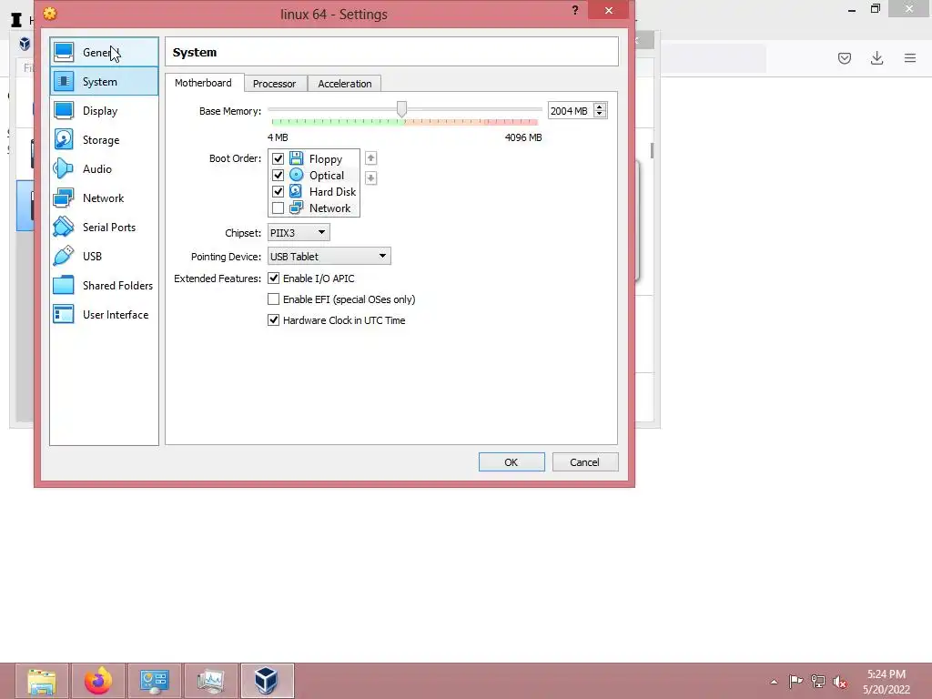Open Storage settings disk icon

(x=64, y=139)
